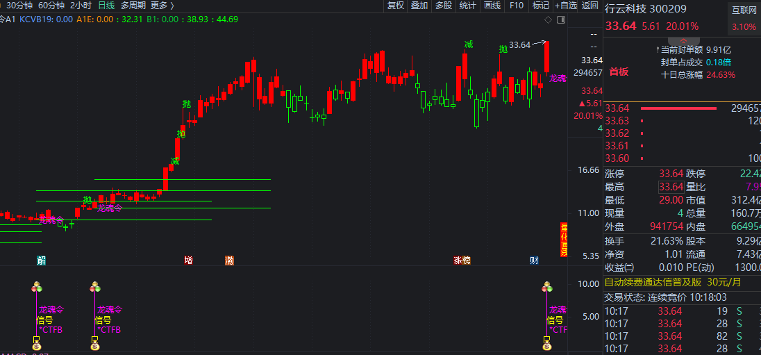
Task: Click the 交易状态 连续竞价 status line
Action: (x=665, y=297)
